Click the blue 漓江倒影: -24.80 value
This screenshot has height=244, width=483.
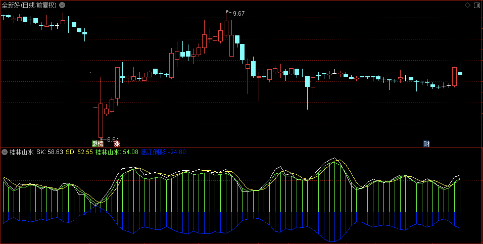point(163,152)
